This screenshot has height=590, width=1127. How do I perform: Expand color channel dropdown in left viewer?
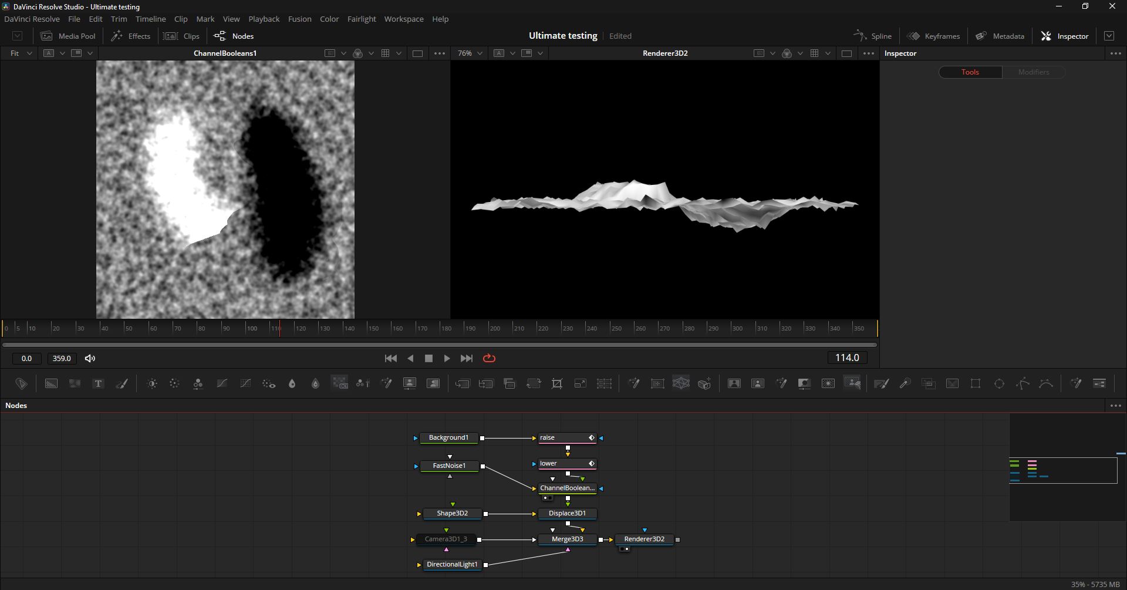(x=371, y=53)
